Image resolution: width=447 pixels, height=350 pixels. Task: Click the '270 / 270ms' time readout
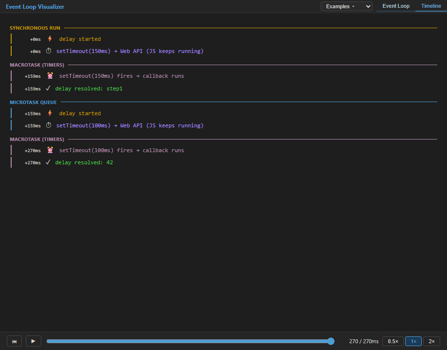click(x=364, y=341)
